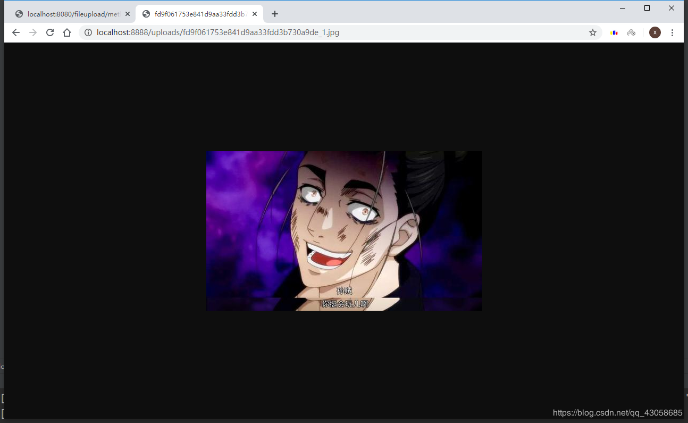This screenshot has height=423, width=688.
Task: Open a new tab
Action: pos(275,14)
